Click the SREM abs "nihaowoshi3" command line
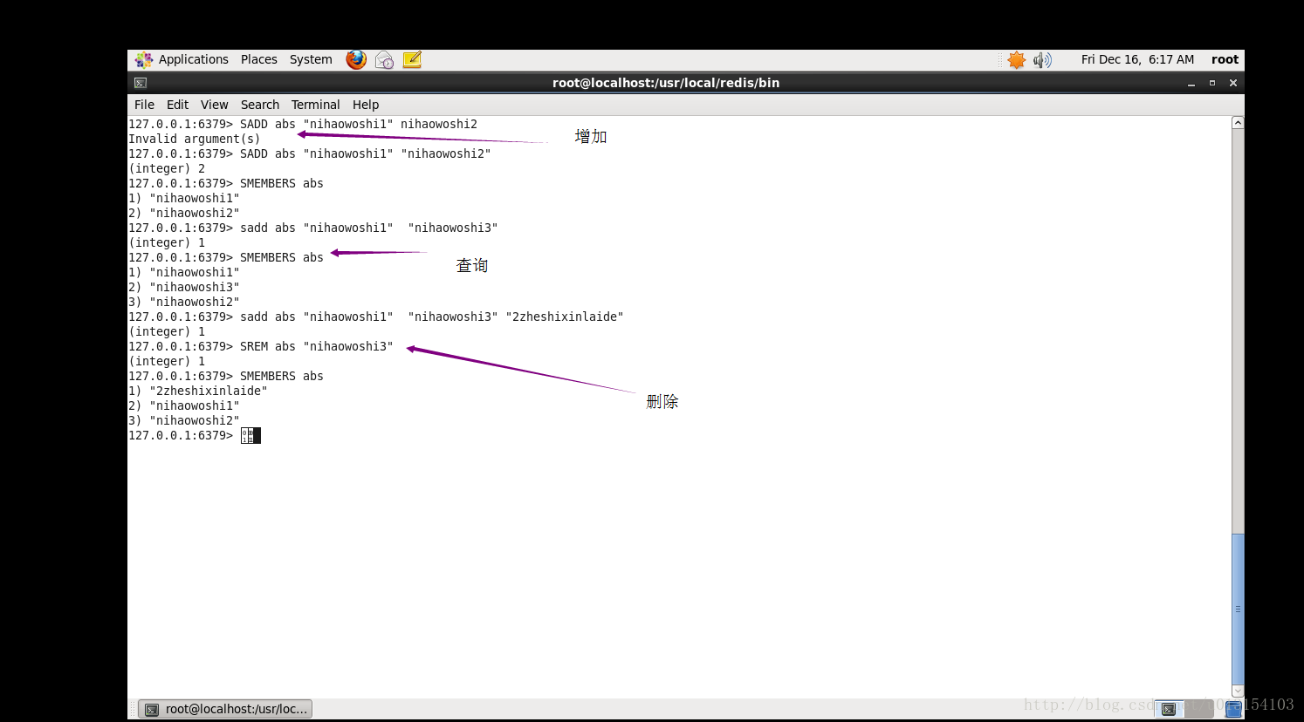Viewport: 1304px width, 722px height. [261, 346]
